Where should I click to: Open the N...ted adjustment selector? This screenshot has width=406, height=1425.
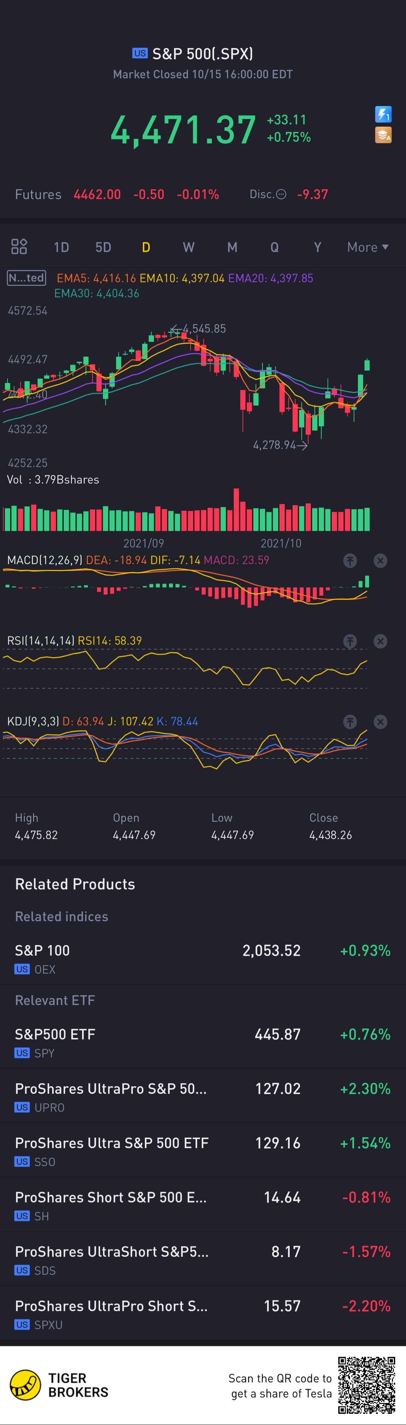coord(26,278)
